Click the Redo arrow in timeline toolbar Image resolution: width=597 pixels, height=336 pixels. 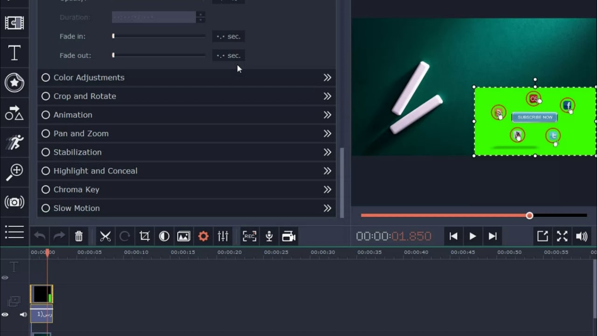click(x=59, y=237)
